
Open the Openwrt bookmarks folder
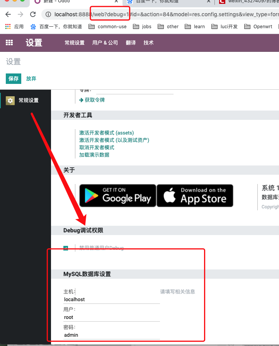pyautogui.click(x=258, y=27)
